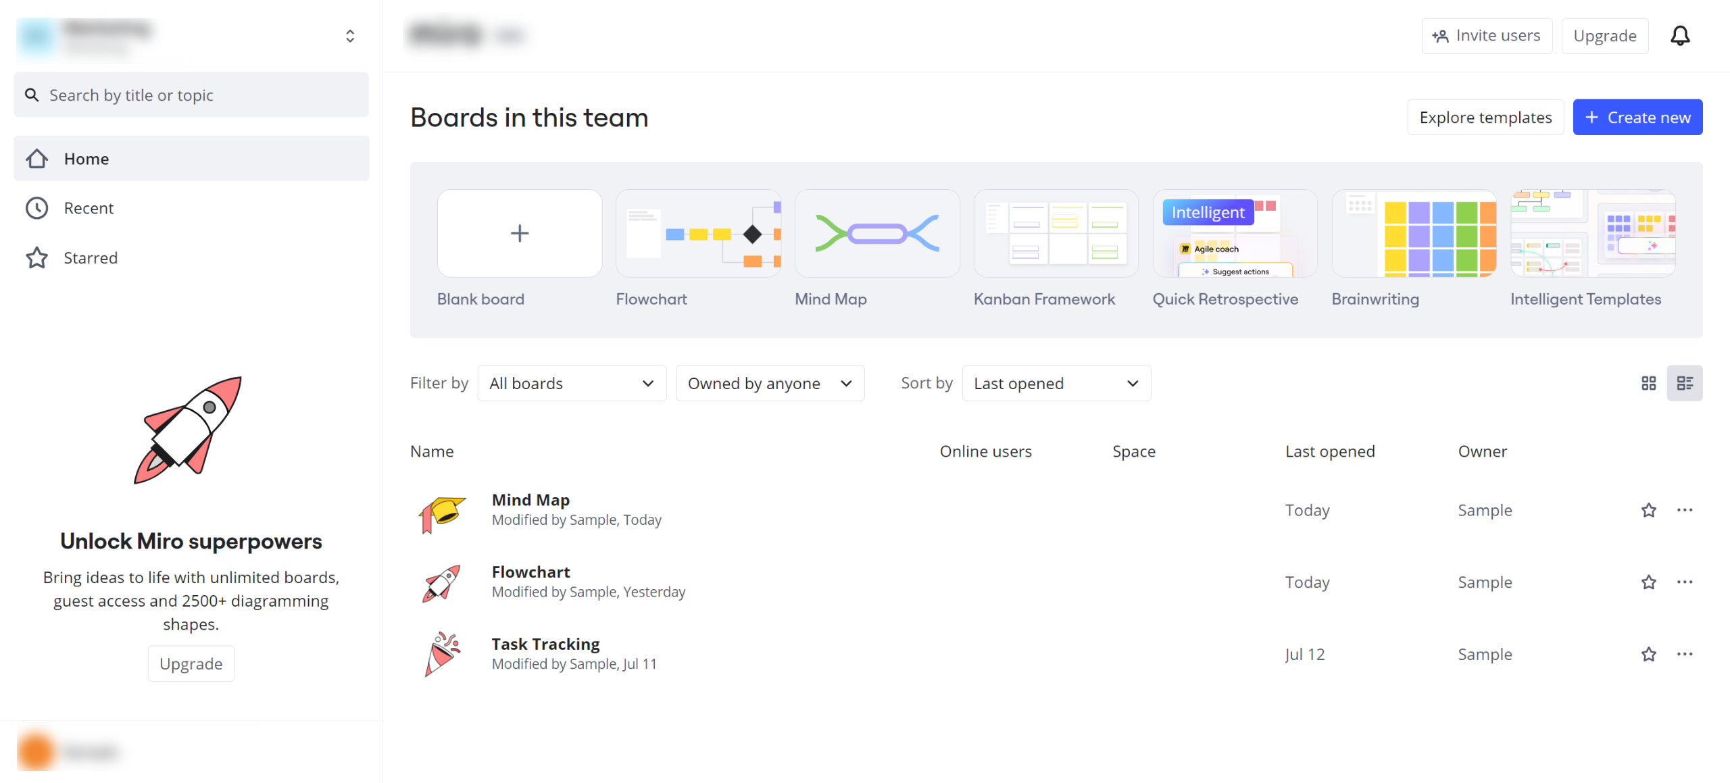Open the notifications bell

(x=1679, y=36)
